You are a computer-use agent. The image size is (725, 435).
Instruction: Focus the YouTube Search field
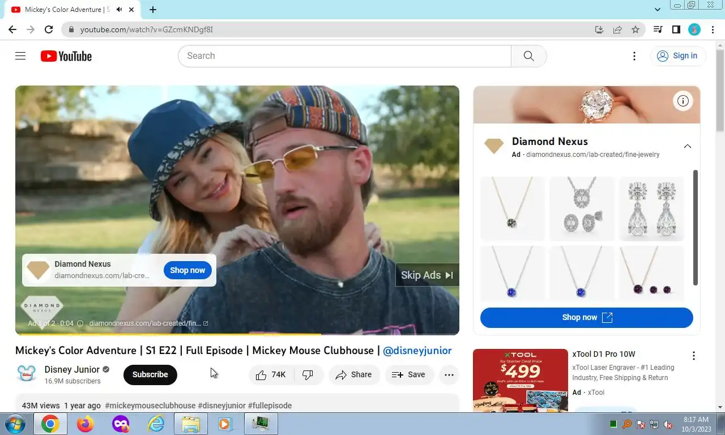pos(344,56)
